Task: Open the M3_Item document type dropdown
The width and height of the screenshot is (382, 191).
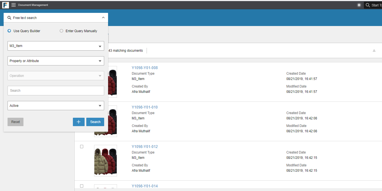Action: coord(56,46)
